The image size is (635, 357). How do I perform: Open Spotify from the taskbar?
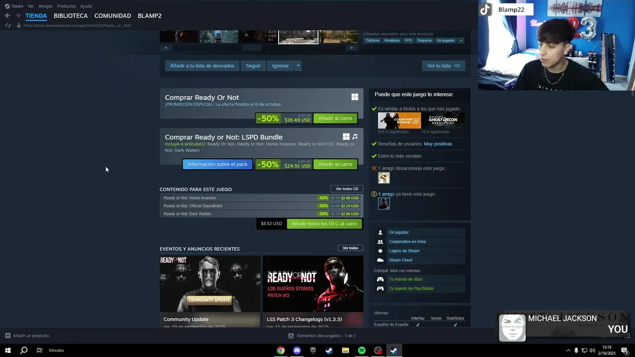pyautogui.click(x=362, y=351)
